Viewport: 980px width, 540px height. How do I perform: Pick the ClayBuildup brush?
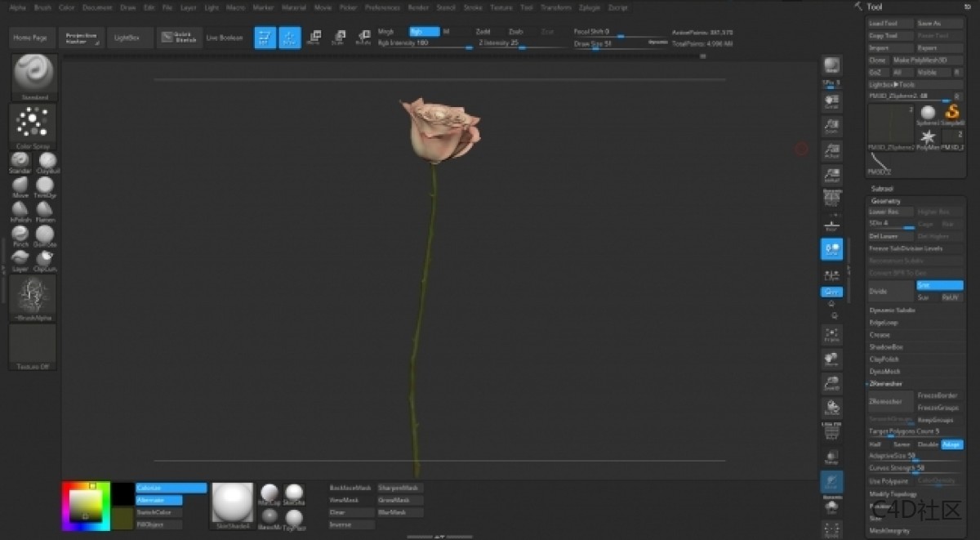coord(47,161)
